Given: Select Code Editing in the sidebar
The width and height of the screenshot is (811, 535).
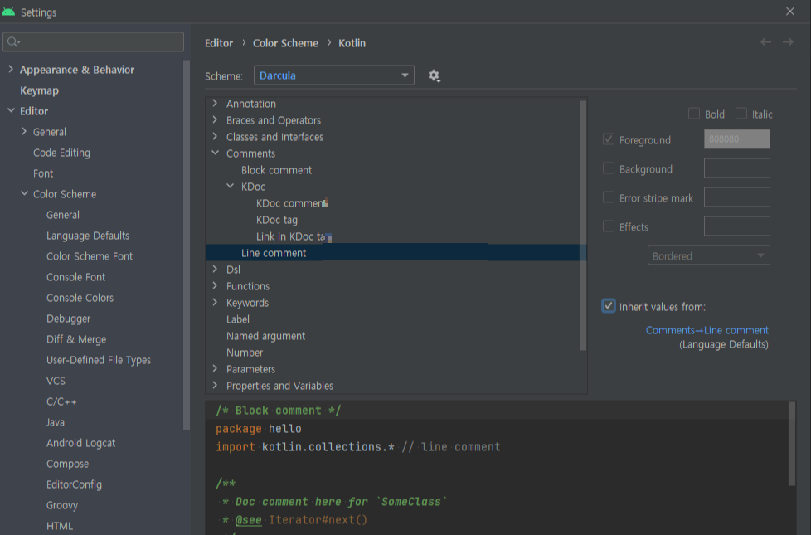Looking at the screenshot, I should [61, 153].
